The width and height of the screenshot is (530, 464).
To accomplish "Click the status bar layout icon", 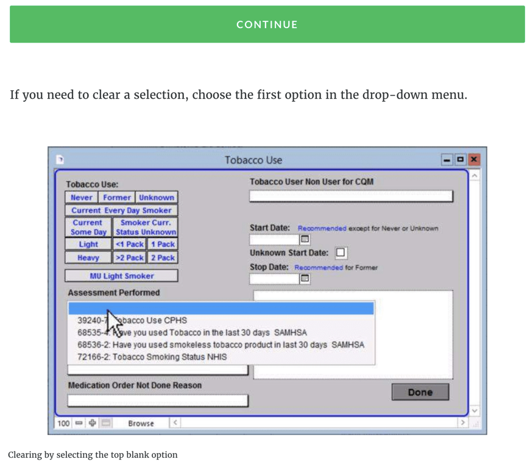I will pyautogui.click(x=105, y=423).
